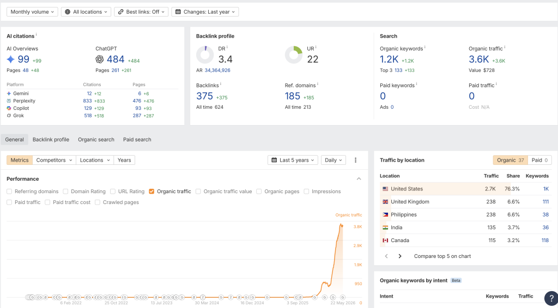
Task: Go to next page of traffic locations
Action: pos(400,256)
